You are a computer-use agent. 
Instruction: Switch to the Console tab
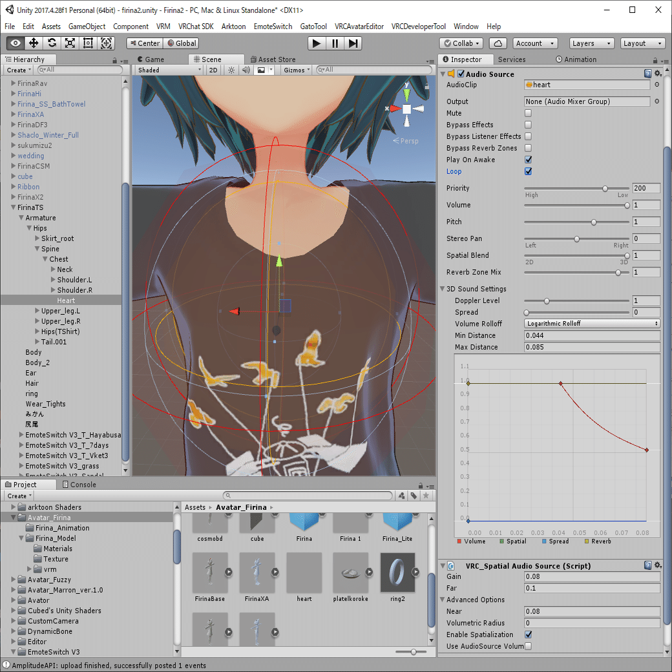pos(79,484)
